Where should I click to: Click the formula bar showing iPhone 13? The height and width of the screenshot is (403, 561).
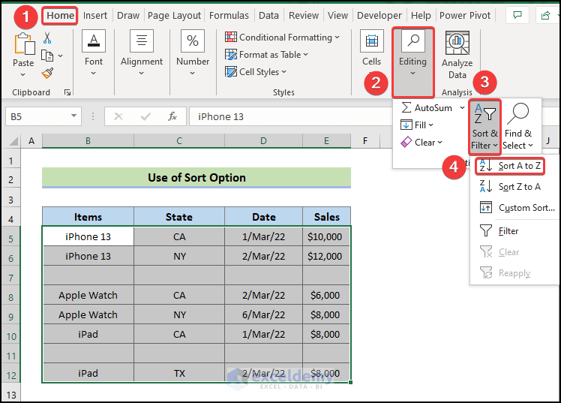tap(289, 116)
